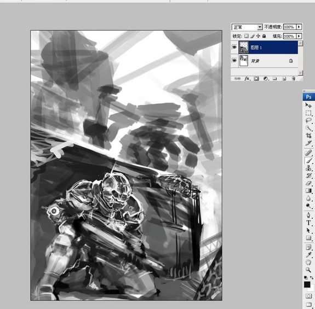315x309 pixels.
Task: Select the Gradient tool
Action: (308, 190)
